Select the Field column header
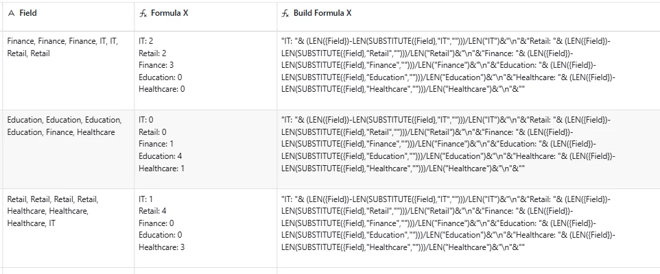The image size is (660, 274). [x=69, y=16]
